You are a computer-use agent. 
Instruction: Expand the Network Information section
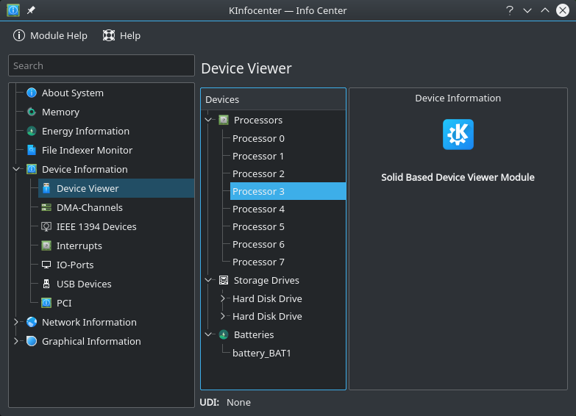click(x=17, y=323)
